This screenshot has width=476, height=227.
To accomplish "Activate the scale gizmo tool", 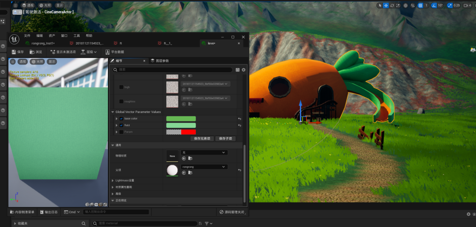I will 398,6.
